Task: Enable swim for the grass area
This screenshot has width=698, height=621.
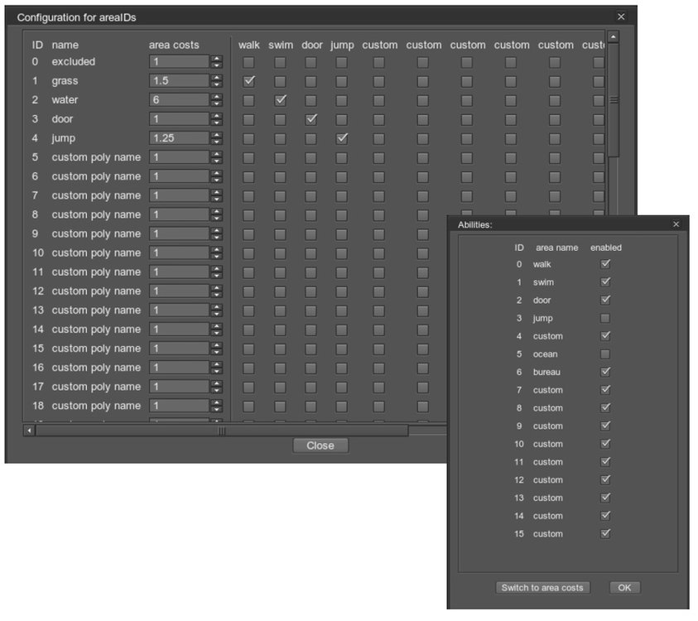Action: [x=281, y=80]
